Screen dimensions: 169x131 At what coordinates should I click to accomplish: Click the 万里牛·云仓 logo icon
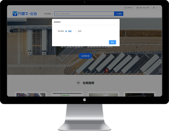click(x=15, y=14)
